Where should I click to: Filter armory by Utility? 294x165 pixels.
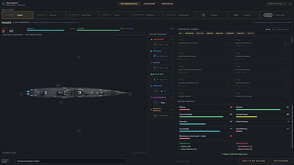pyautogui.click(x=251, y=33)
